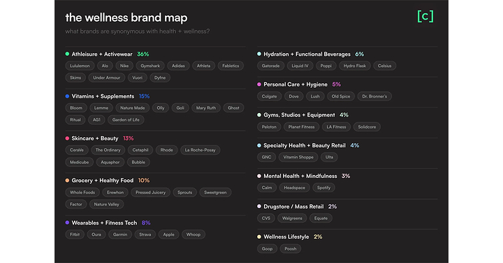Click the purple dot next to Wearables + Fitness Tech
The width and height of the screenshot is (503, 263).
67,223
